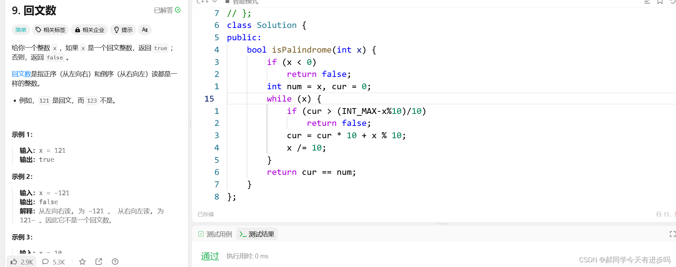This screenshot has width=676, height=267.
Task: Click the input line x = 121
Action: pyautogui.click(x=42, y=151)
